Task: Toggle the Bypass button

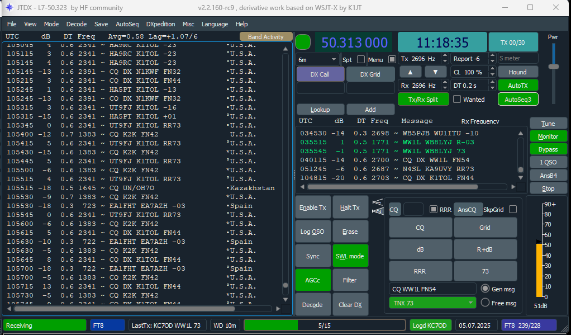Action: point(548,149)
